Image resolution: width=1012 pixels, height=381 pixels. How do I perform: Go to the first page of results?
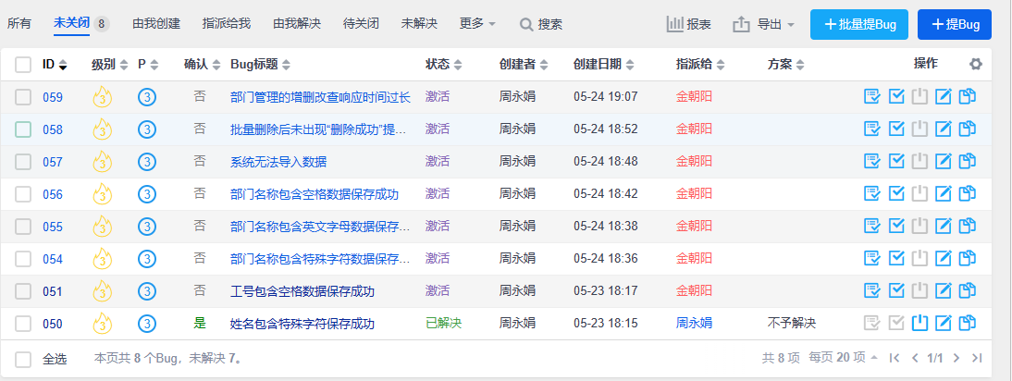click(894, 358)
